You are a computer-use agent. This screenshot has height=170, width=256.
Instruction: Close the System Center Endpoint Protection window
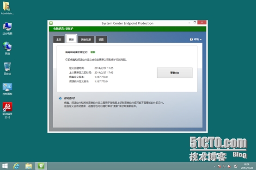coord(202,22)
